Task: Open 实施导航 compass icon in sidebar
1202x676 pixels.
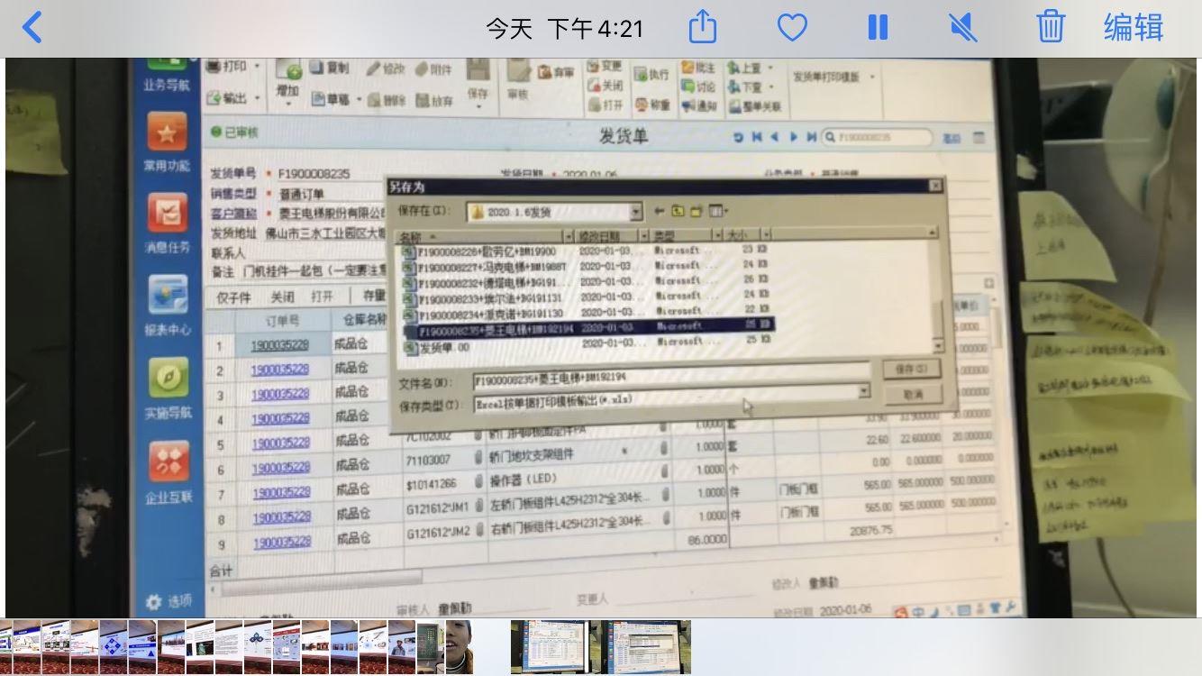Action: (x=168, y=390)
